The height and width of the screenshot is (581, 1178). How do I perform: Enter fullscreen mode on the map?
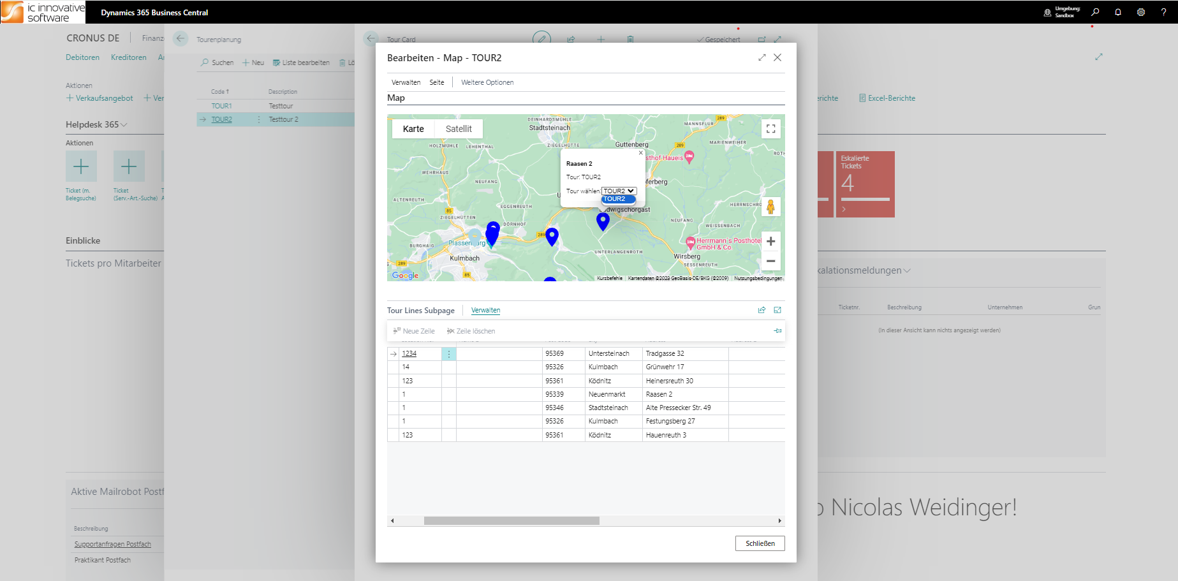[x=770, y=128]
